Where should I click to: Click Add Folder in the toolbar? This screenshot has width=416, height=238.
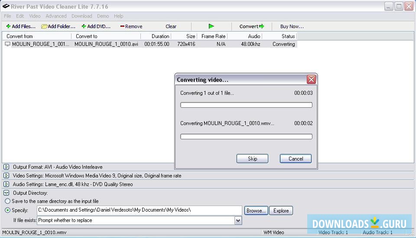[x=58, y=26]
